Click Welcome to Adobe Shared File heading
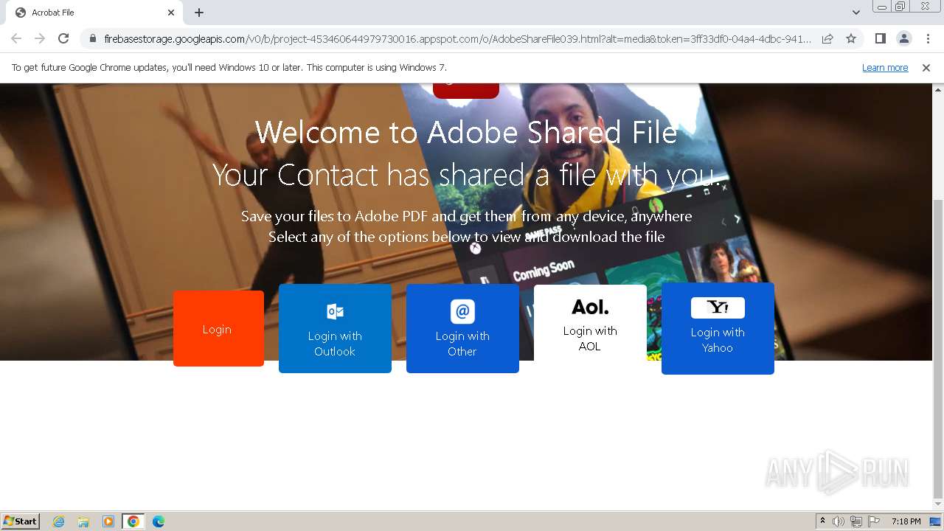Viewport: 944px width, 531px height. click(x=466, y=133)
